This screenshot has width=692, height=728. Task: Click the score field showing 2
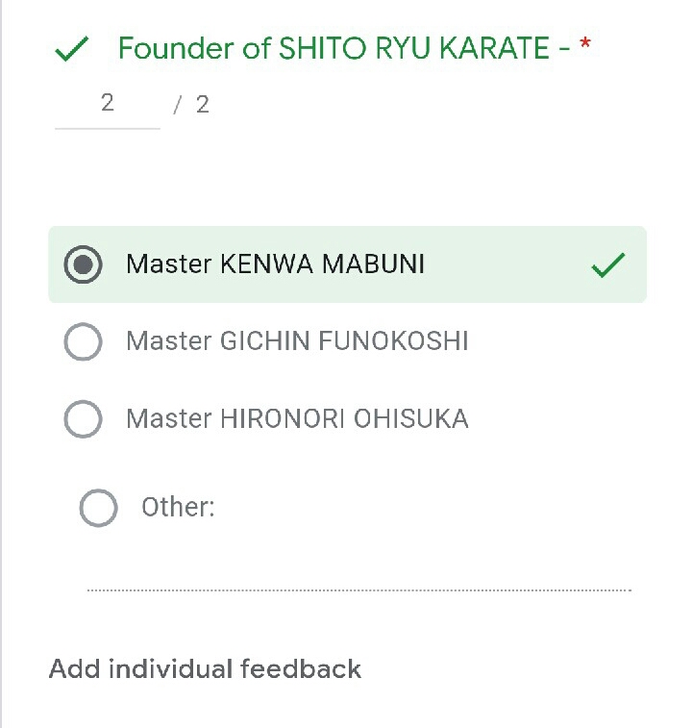pyautogui.click(x=108, y=103)
